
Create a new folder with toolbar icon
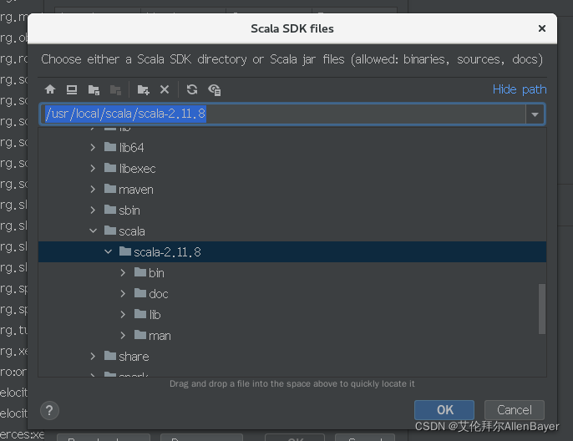pyautogui.click(x=143, y=89)
